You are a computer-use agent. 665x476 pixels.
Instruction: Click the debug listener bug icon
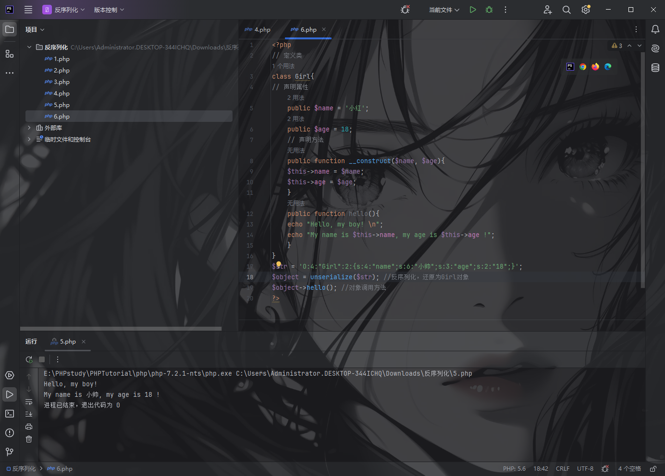(x=405, y=10)
